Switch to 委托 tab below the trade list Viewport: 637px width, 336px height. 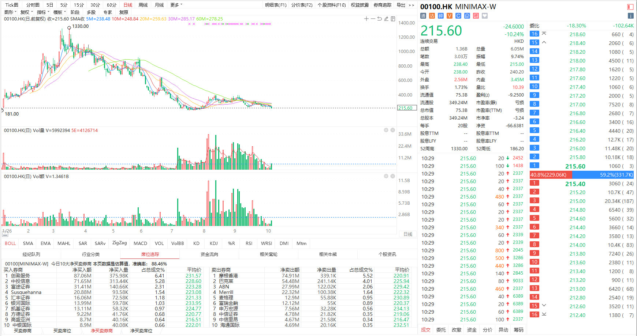[441, 330]
